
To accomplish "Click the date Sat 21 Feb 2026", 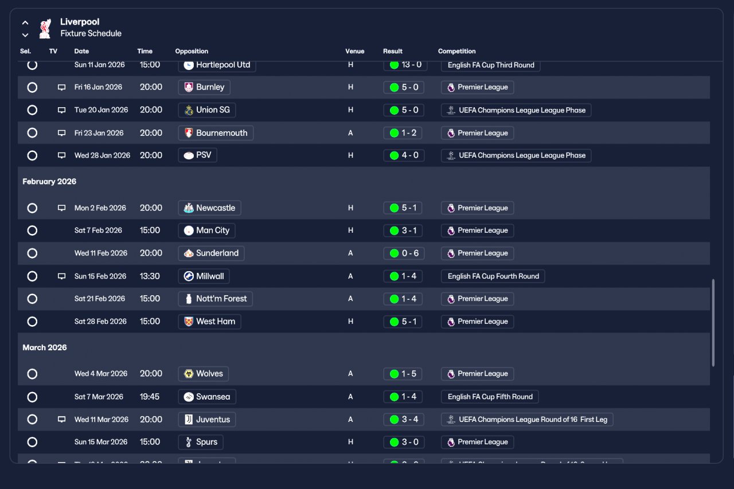I will [100, 299].
